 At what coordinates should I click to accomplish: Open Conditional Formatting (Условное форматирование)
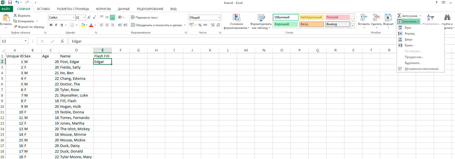pyautogui.click(x=236, y=22)
